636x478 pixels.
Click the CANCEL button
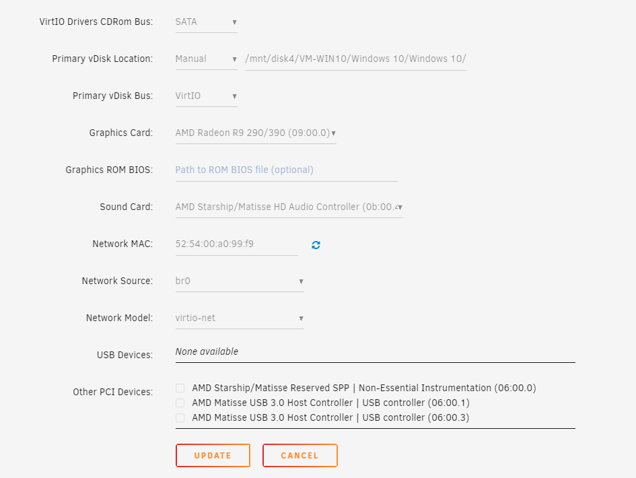tap(300, 455)
